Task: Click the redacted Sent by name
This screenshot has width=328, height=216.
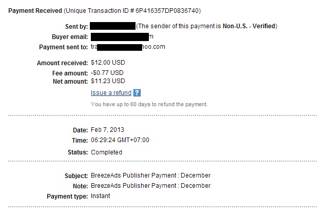Action: (x=113, y=26)
